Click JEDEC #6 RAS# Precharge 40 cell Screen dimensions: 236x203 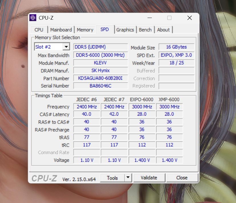[x=87, y=130]
